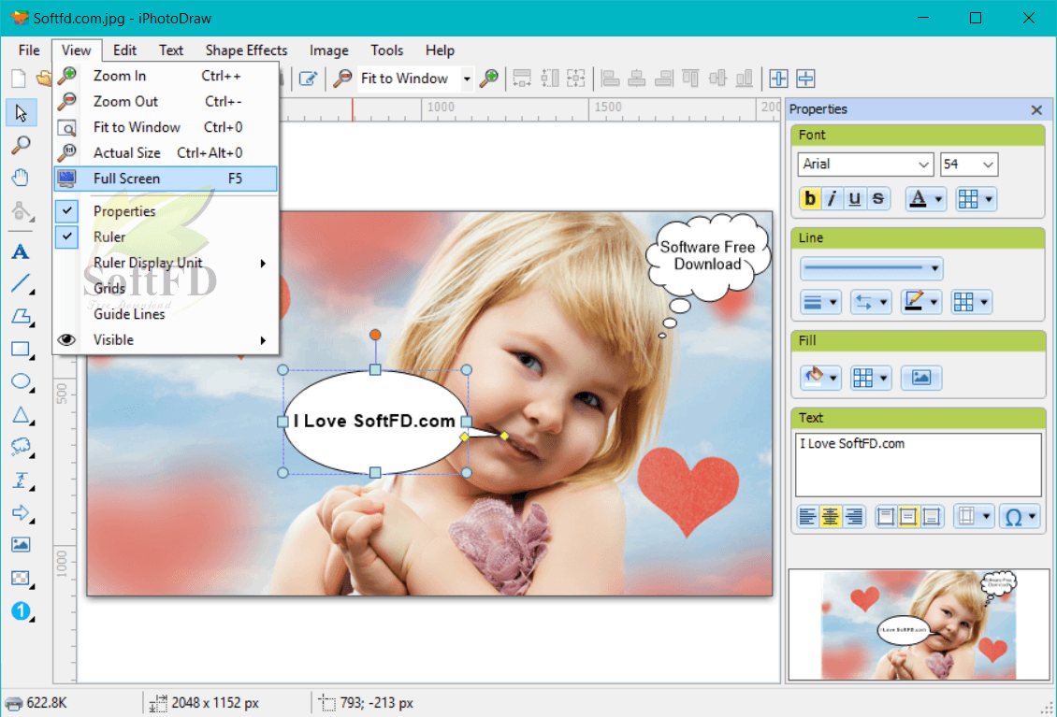Screen dimensions: 1057x717
Task: Open the Image menu
Action: tap(329, 50)
